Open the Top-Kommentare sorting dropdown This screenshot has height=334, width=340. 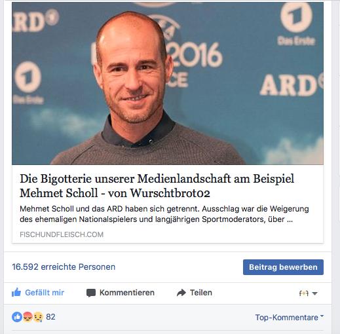coord(290,317)
